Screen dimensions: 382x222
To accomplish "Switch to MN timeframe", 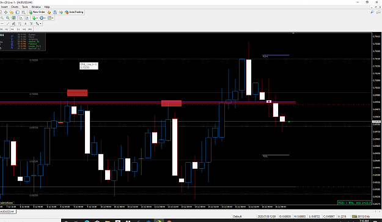I will pyautogui.click(x=30, y=29).
